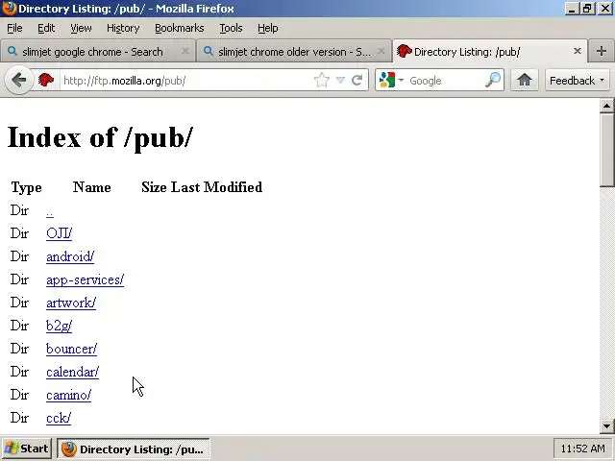Close the slimjet google chrome tab
The image size is (615, 461).
[185, 51]
